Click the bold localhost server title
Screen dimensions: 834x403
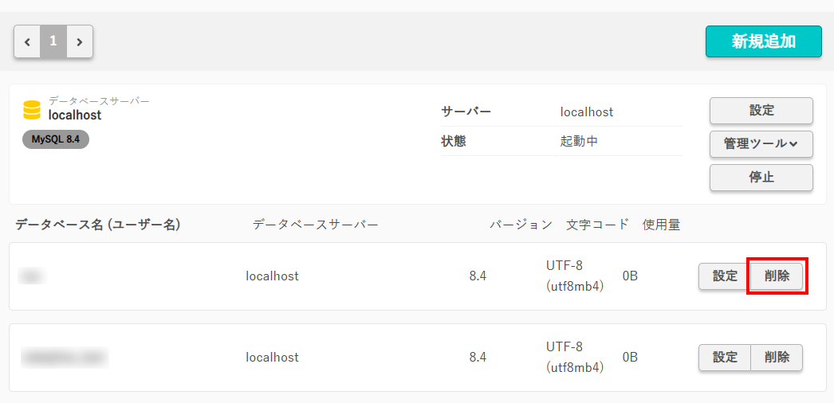click(75, 115)
